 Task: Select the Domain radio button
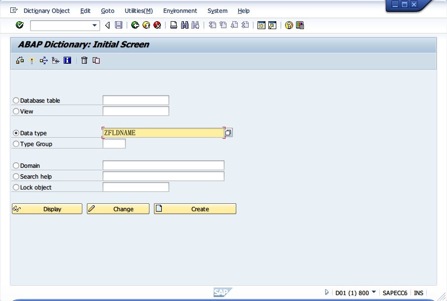coord(16,165)
